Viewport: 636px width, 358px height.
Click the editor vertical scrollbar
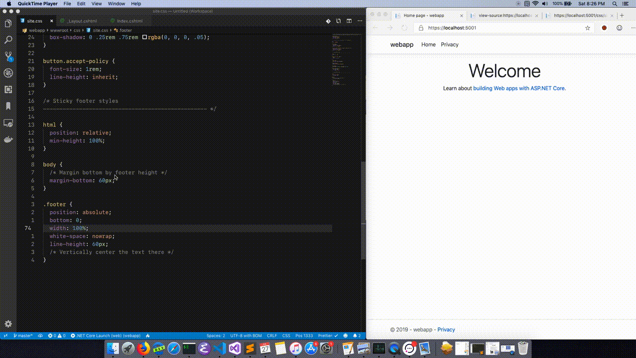tap(363, 211)
